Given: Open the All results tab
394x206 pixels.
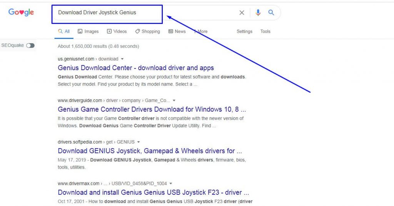Looking at the screenshot, I should 64,32.
